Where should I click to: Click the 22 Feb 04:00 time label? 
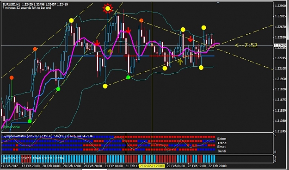(x=176, y=166)
